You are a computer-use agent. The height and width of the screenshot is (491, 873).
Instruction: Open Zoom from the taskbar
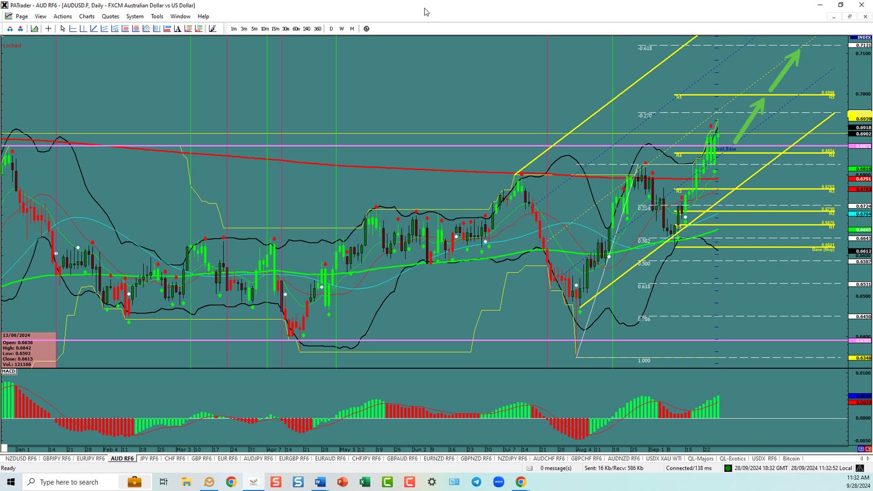click(499, 482)
